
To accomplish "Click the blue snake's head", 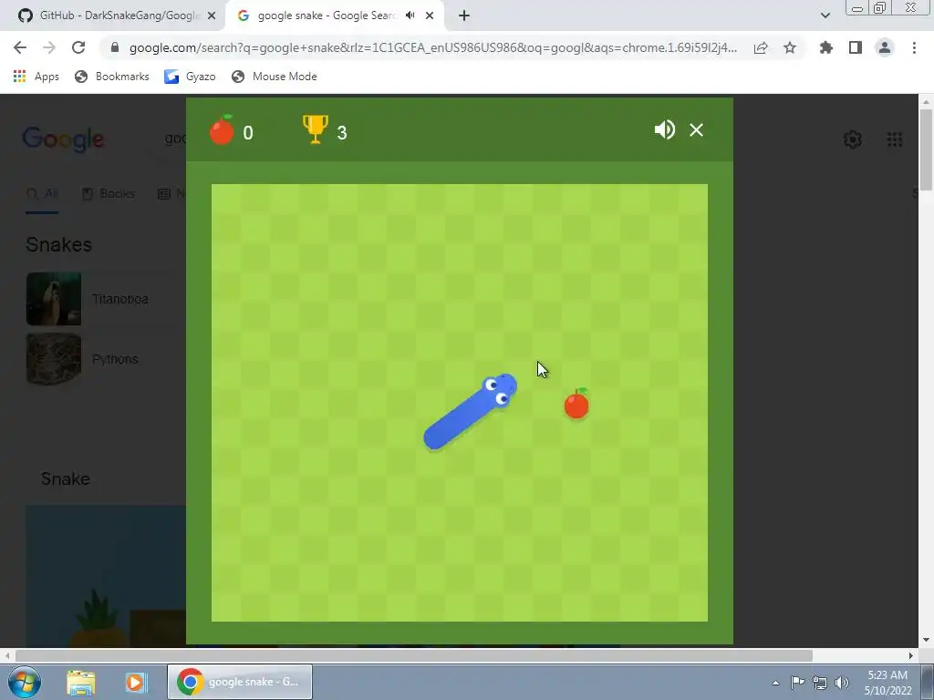I will coord(499,388).
